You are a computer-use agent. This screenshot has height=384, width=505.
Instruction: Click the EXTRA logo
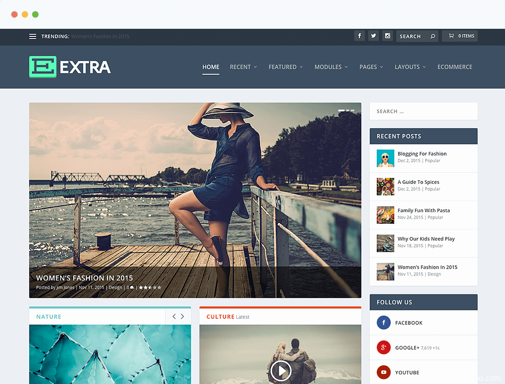(70, 67)
